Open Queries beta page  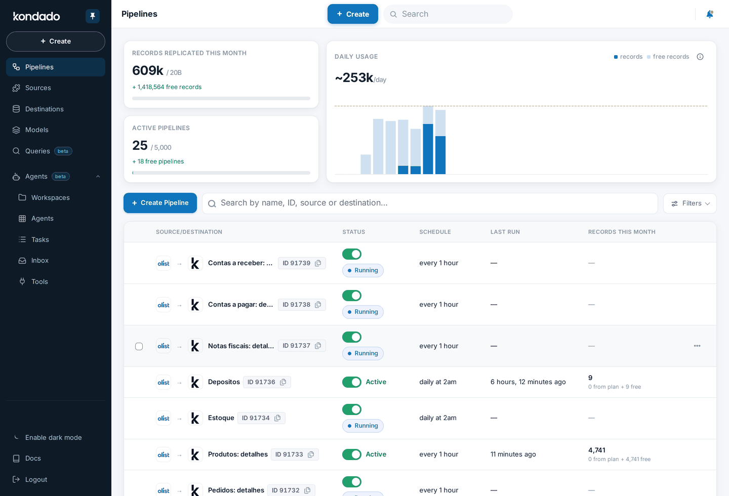[x=56, y=151]
